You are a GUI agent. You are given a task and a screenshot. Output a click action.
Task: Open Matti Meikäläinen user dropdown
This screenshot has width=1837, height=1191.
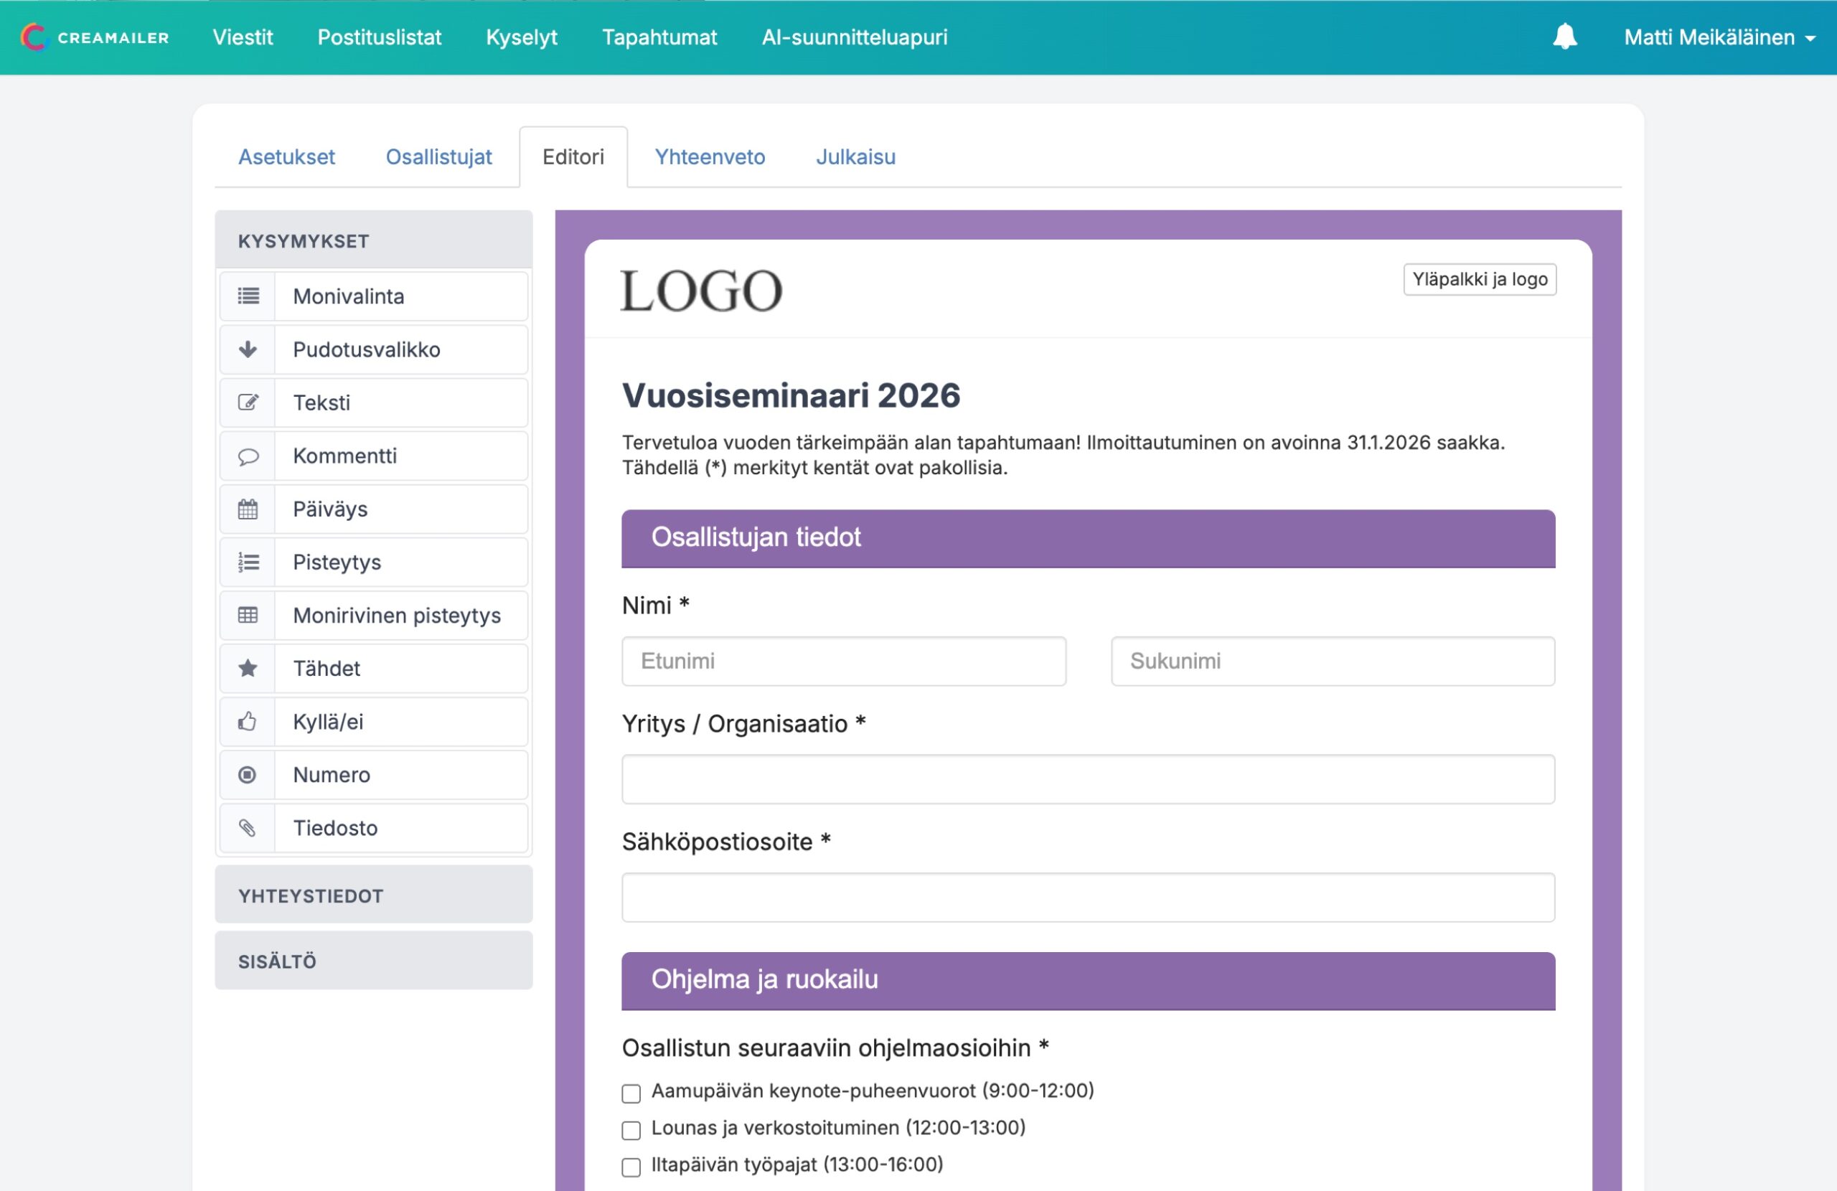[x=1719, y=37]
